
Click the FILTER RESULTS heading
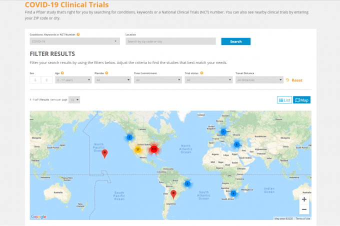[x=52, y=54]
